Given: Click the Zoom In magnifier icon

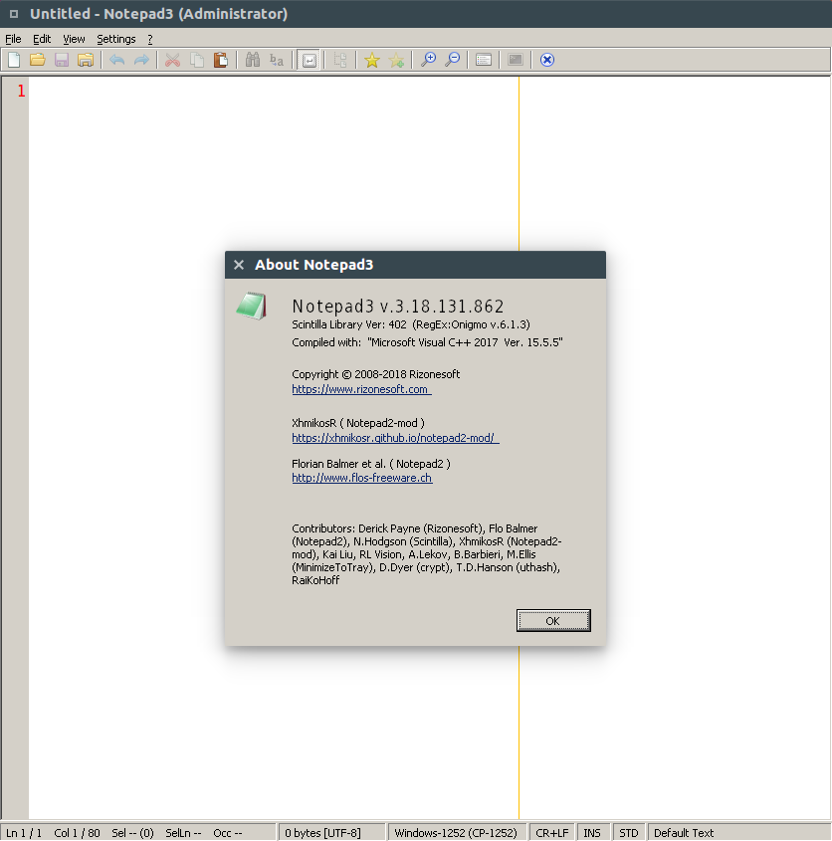Looking at the screenshot, I should coord(428,60).
